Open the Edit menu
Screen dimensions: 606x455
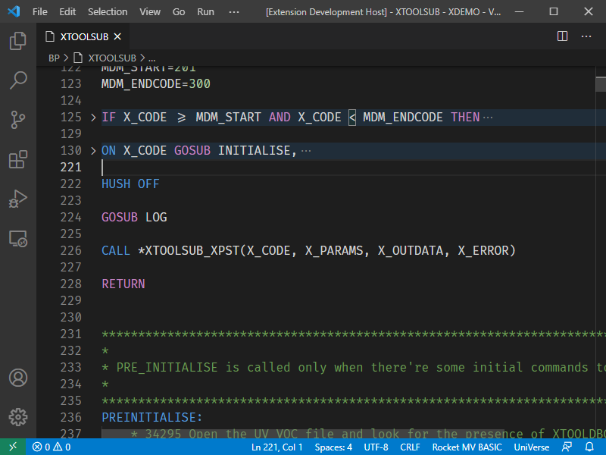(67, 11)
